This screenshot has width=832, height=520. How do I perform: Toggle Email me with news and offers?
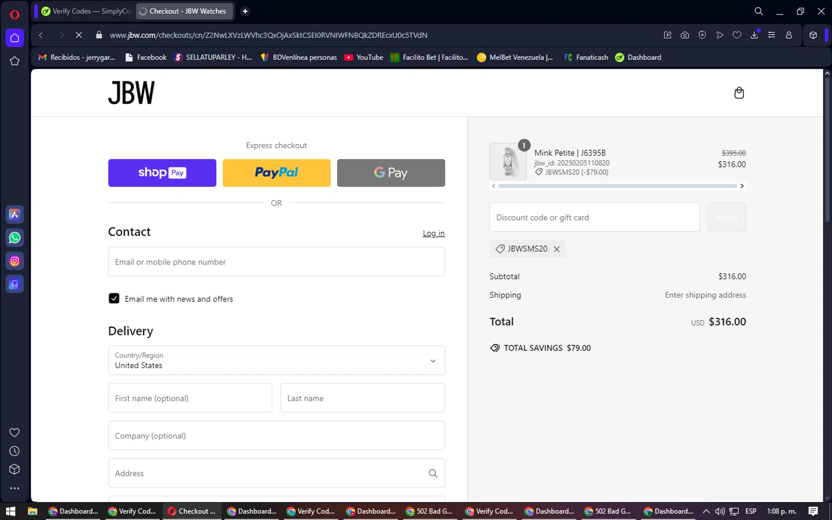click(114, 298)
